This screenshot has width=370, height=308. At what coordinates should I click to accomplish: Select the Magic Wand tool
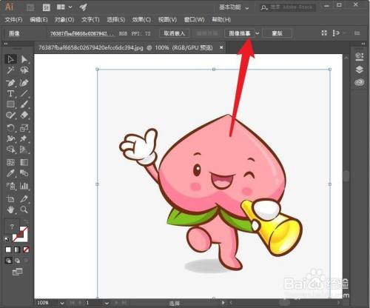[x=10, y=70]
